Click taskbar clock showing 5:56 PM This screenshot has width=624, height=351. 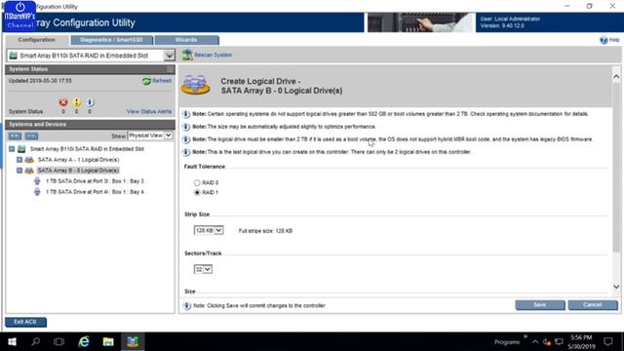(581, 342)
